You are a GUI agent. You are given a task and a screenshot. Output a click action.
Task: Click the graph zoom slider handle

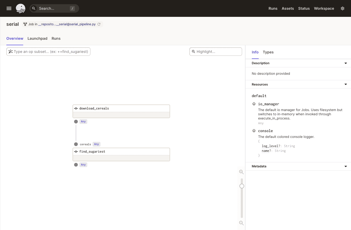(242, 186)
